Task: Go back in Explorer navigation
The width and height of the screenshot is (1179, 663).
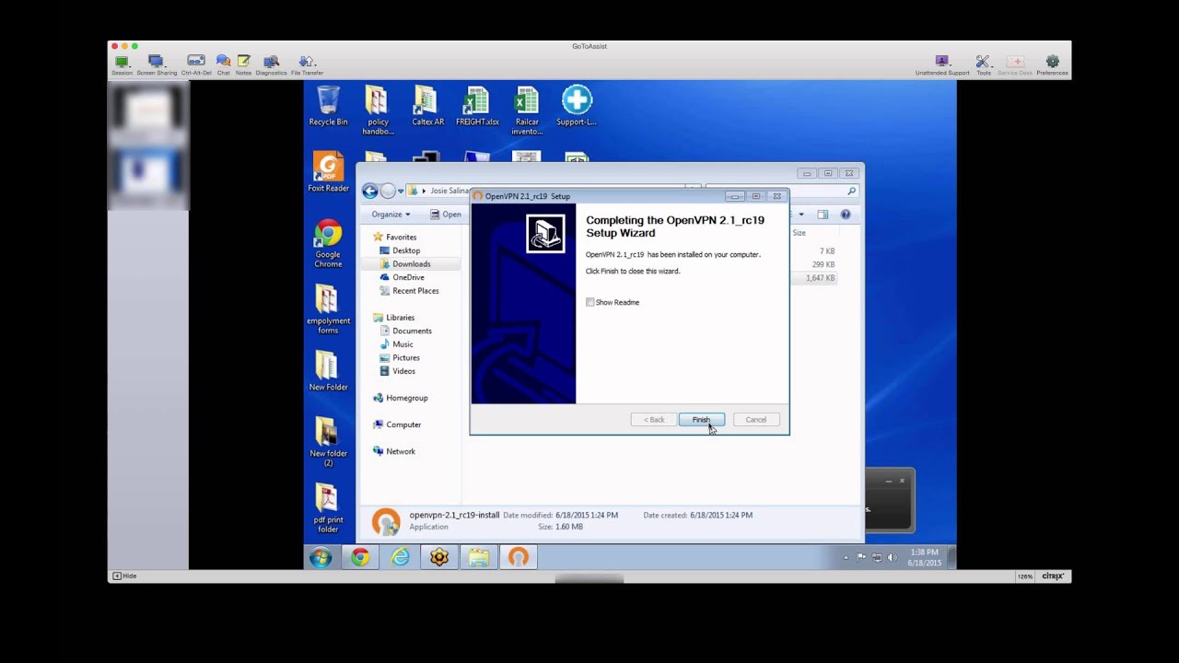Action: [x=370, y=191]
